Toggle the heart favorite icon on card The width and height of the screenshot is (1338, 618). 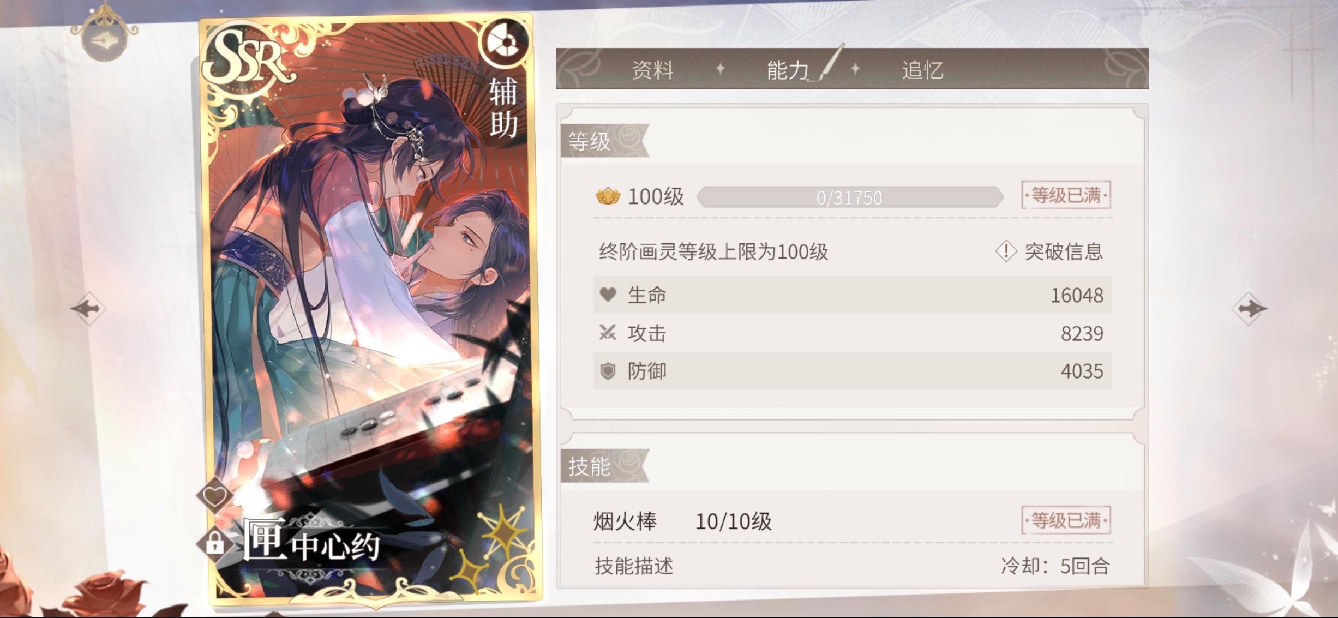pos(214,496)
